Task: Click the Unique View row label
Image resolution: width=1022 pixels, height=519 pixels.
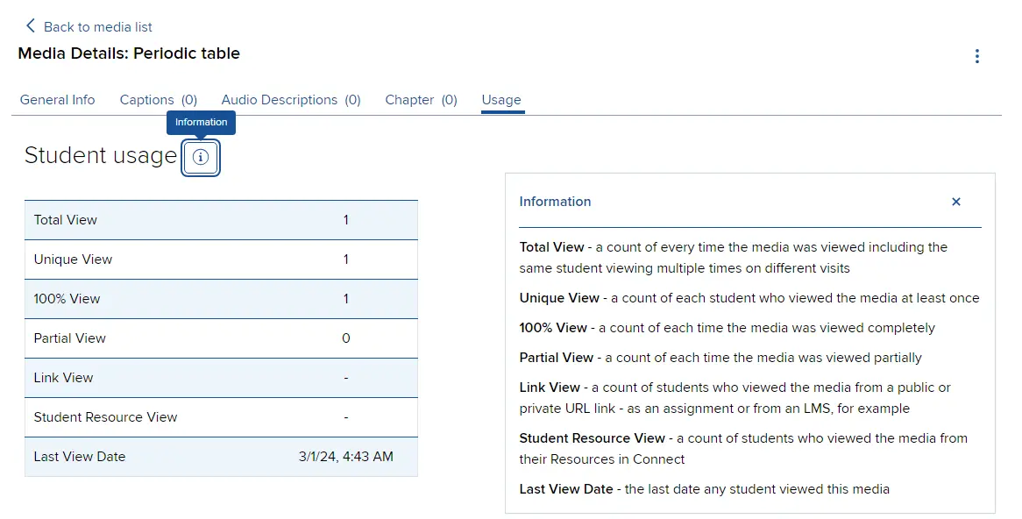Action: pyautogui.click(x=73, y=259)
